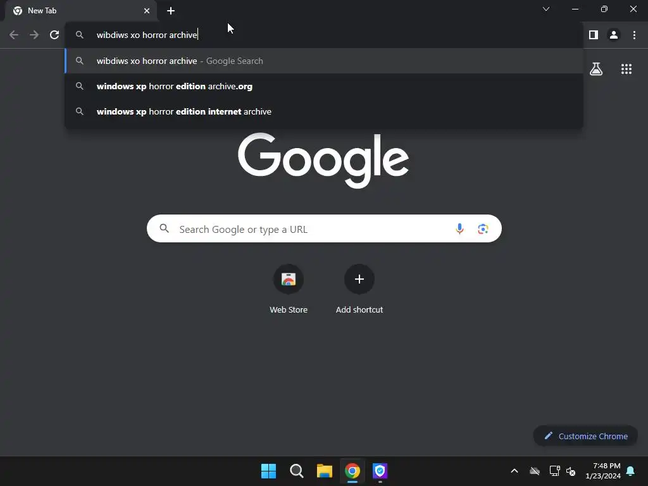
Task: Open the network display tray icon
Action: (x=554, y=471)
